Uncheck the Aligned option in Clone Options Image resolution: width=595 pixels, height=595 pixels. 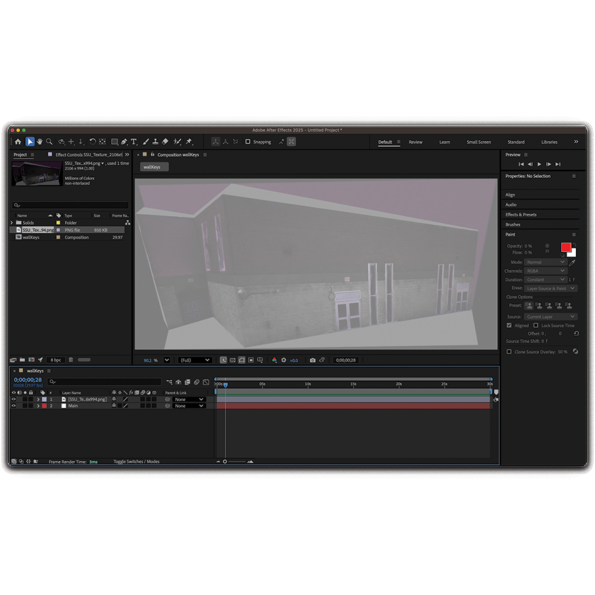tap(509, 325)
